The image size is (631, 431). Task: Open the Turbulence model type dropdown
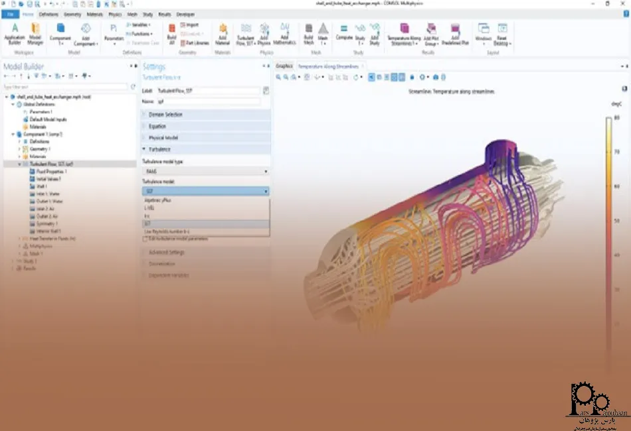[206, 171]
